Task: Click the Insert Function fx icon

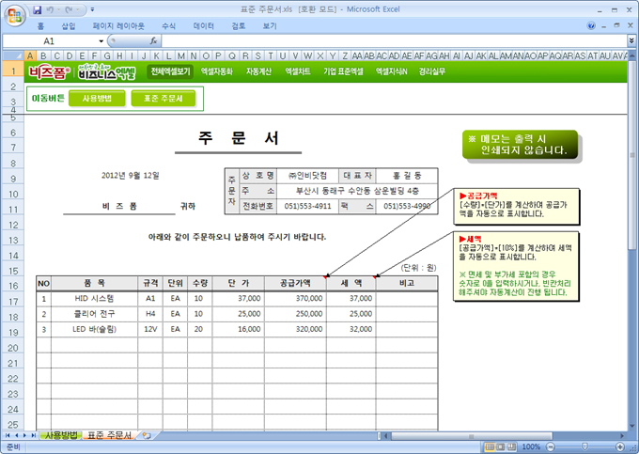Action: (153, 40)
